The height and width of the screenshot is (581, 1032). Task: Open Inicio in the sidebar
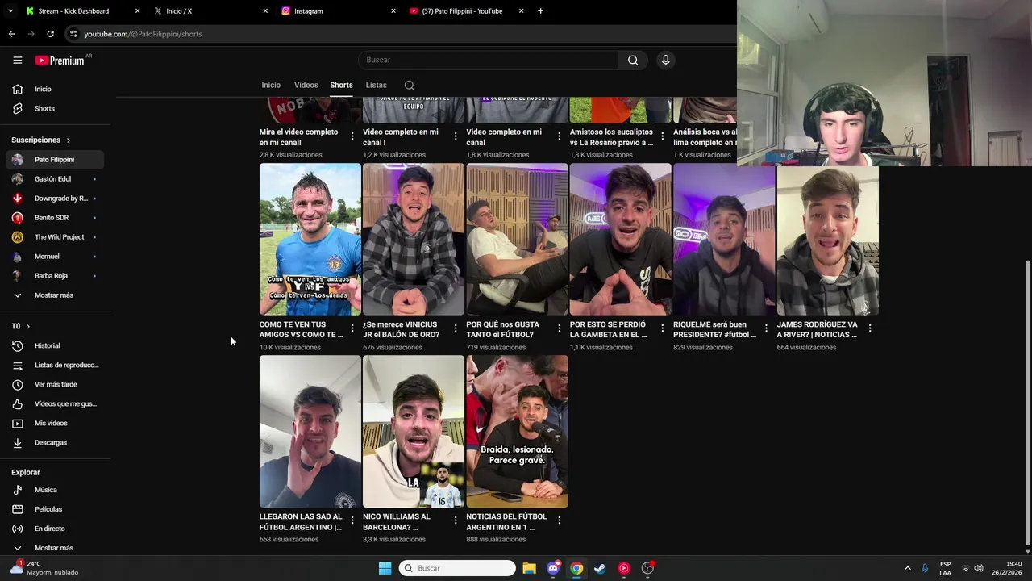tap(55, 89)
